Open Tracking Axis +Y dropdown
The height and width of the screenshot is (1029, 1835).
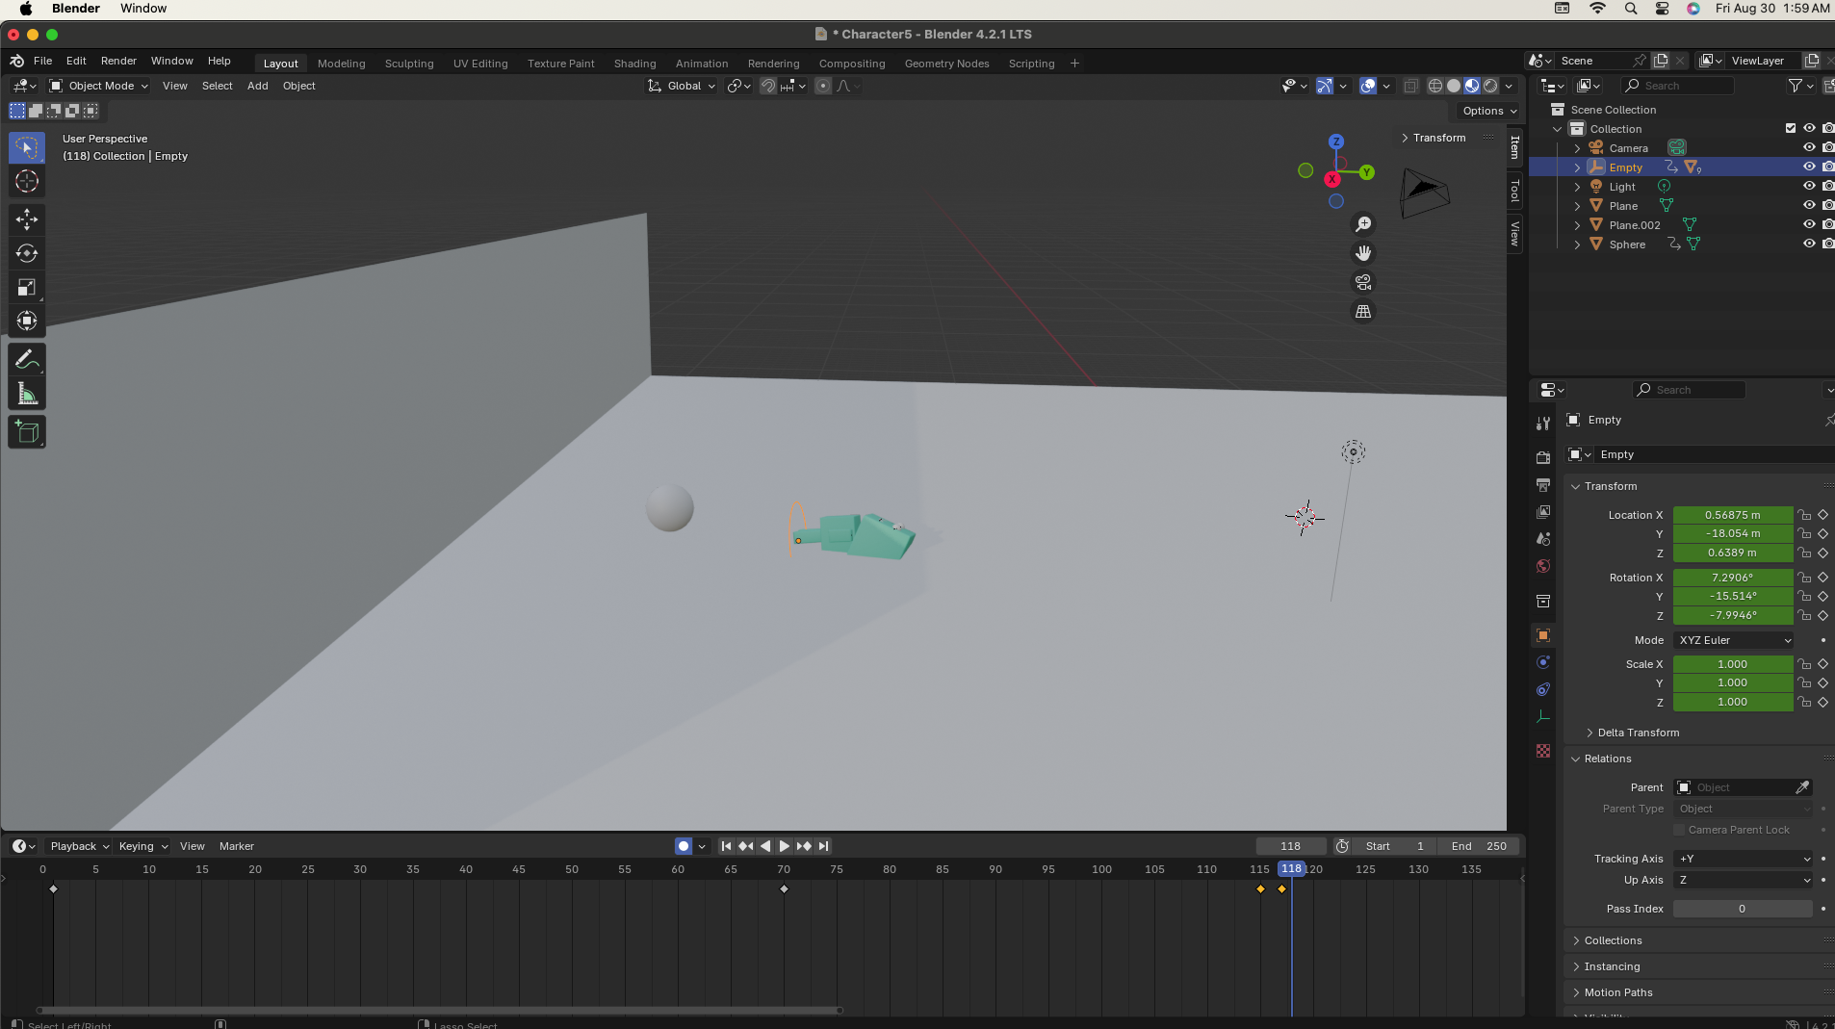tap(1744, 859)
